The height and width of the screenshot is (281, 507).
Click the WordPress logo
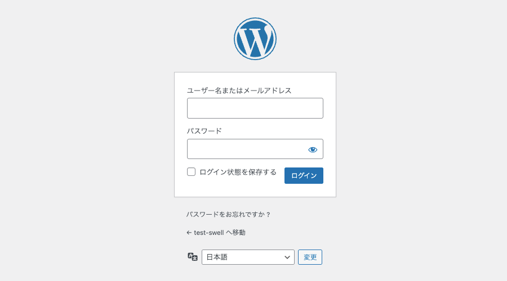(x=255, y=39)
